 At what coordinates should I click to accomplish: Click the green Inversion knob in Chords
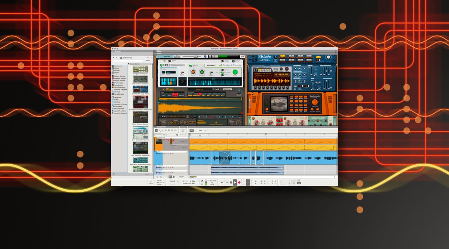point(202,72)
